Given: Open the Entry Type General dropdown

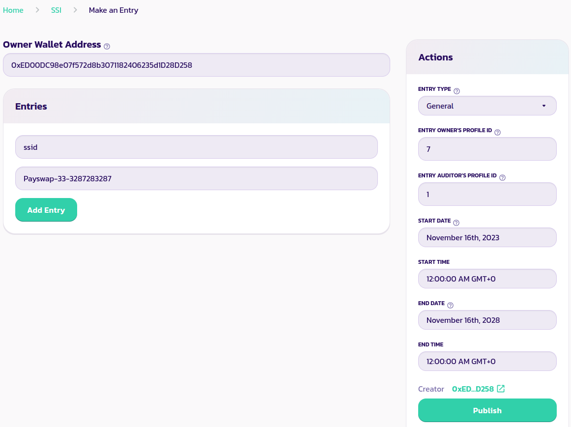Looking at the screenshot, I should 487,106.
